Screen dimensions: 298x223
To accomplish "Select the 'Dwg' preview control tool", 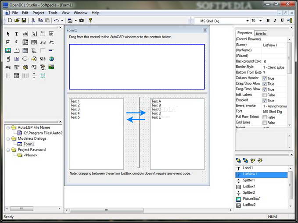I will 8,67.
